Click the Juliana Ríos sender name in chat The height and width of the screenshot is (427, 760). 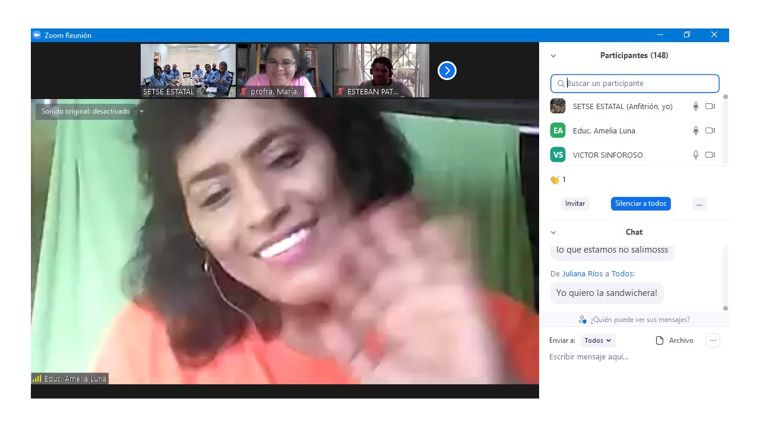(582, 274)
